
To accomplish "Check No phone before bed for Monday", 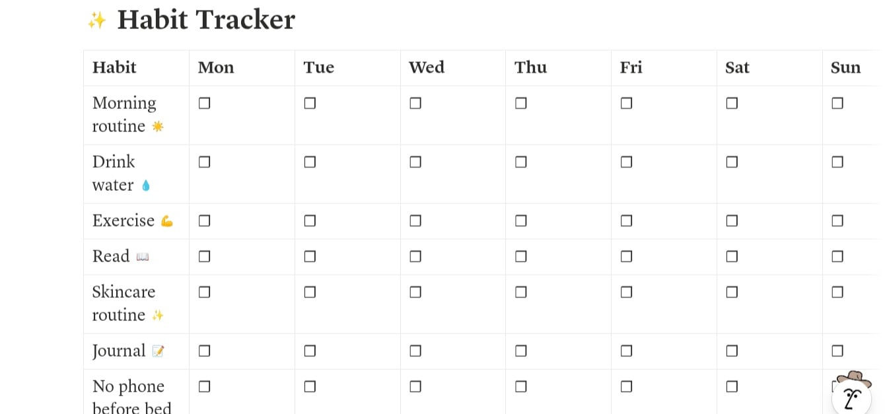I will 205,387.
